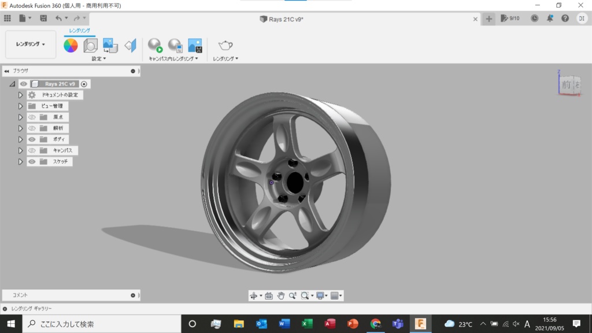The height and width of the screenshot is (333, 592).
Task: Select the Orbit navigation tool
Action: (254, 295)
